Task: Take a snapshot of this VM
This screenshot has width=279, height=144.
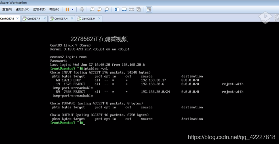Action: click(92, 9)
